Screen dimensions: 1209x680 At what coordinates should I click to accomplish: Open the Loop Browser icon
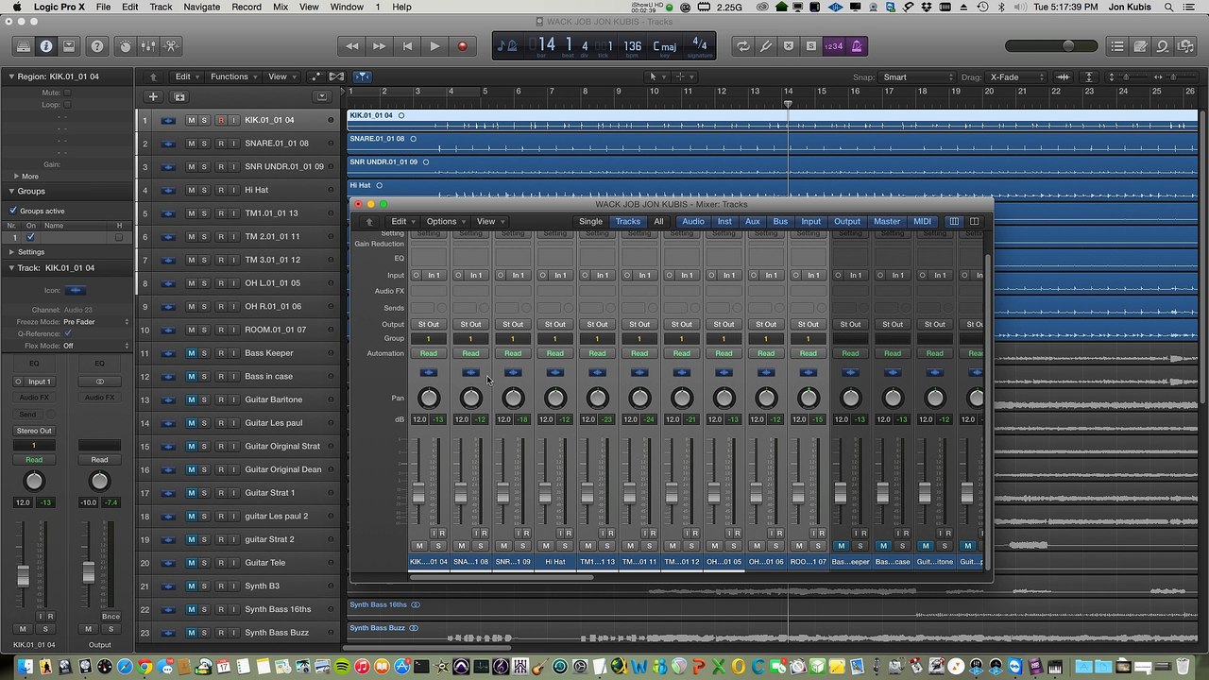pyautogui.click(x=1163, y=45)
